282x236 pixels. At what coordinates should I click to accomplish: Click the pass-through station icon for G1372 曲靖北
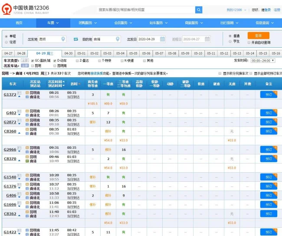pos(27,97)
